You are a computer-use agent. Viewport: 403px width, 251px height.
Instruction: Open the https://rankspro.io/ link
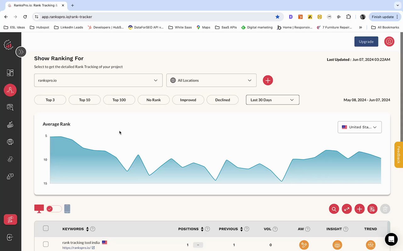[x=77, y=248]
